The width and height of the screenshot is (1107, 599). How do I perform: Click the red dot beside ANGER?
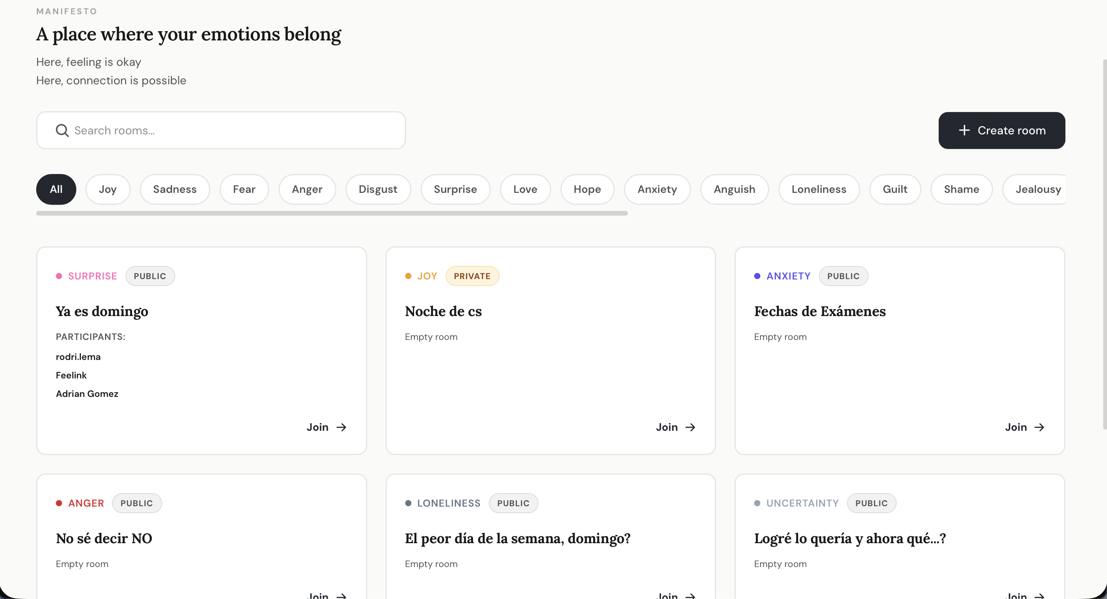[x=60, y=503]
